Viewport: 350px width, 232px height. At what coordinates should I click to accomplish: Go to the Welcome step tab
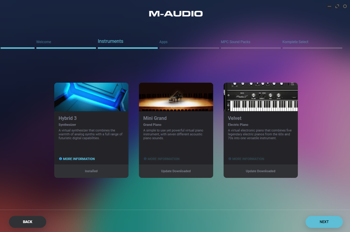tap(44, 42)
